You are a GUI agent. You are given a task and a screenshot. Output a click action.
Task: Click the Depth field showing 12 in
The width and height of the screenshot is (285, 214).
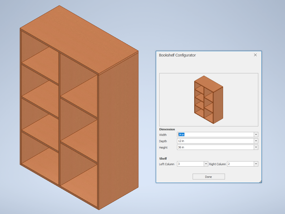(215, 141)
